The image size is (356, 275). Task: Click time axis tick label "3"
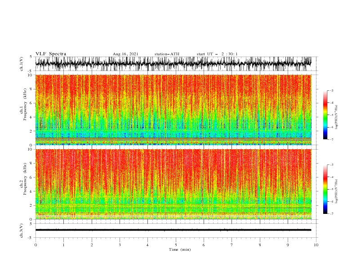(120, 245)
